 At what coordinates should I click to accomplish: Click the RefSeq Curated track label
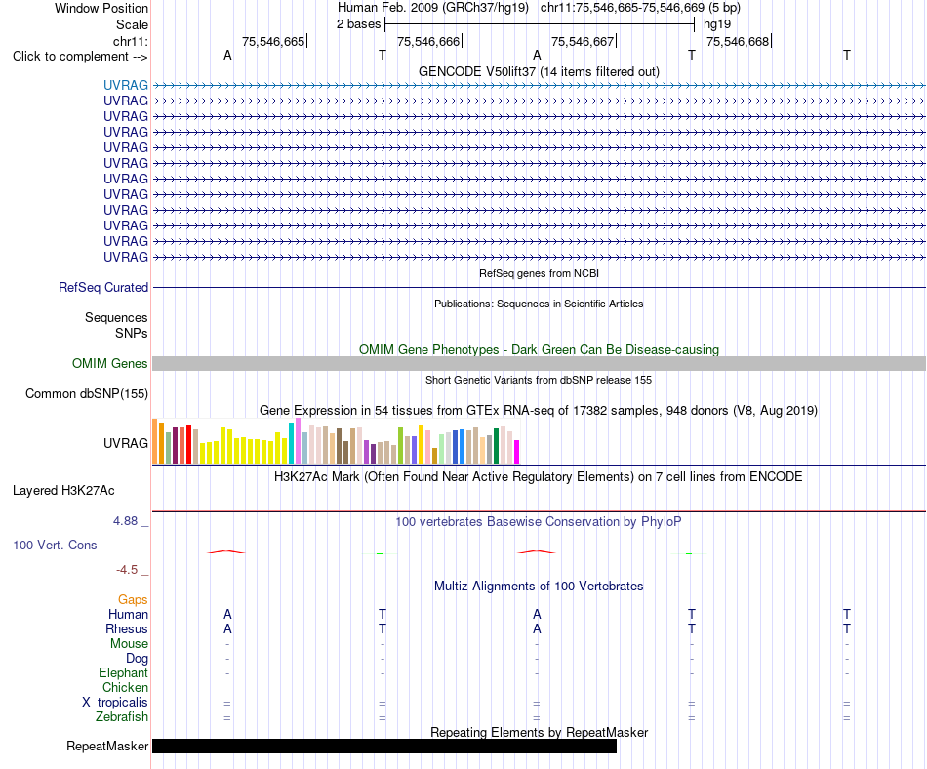click(102, 287)
